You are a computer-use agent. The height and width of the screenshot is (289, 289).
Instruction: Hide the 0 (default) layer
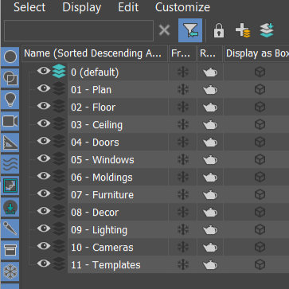pos(44,71)
